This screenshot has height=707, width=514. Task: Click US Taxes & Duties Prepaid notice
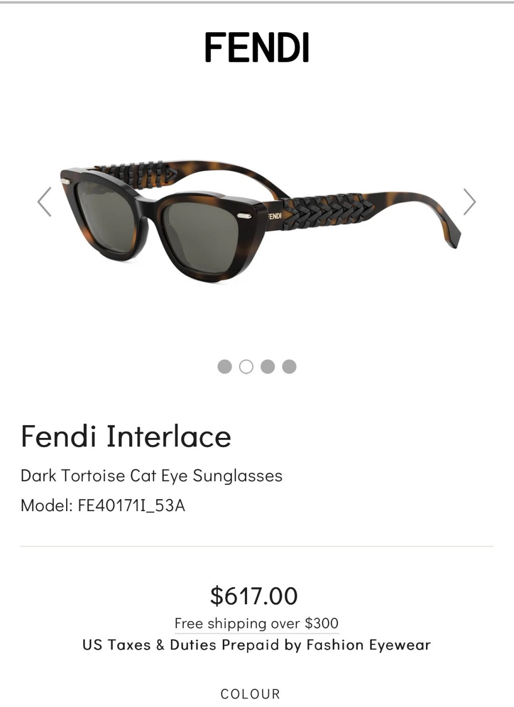coord(257,645)
